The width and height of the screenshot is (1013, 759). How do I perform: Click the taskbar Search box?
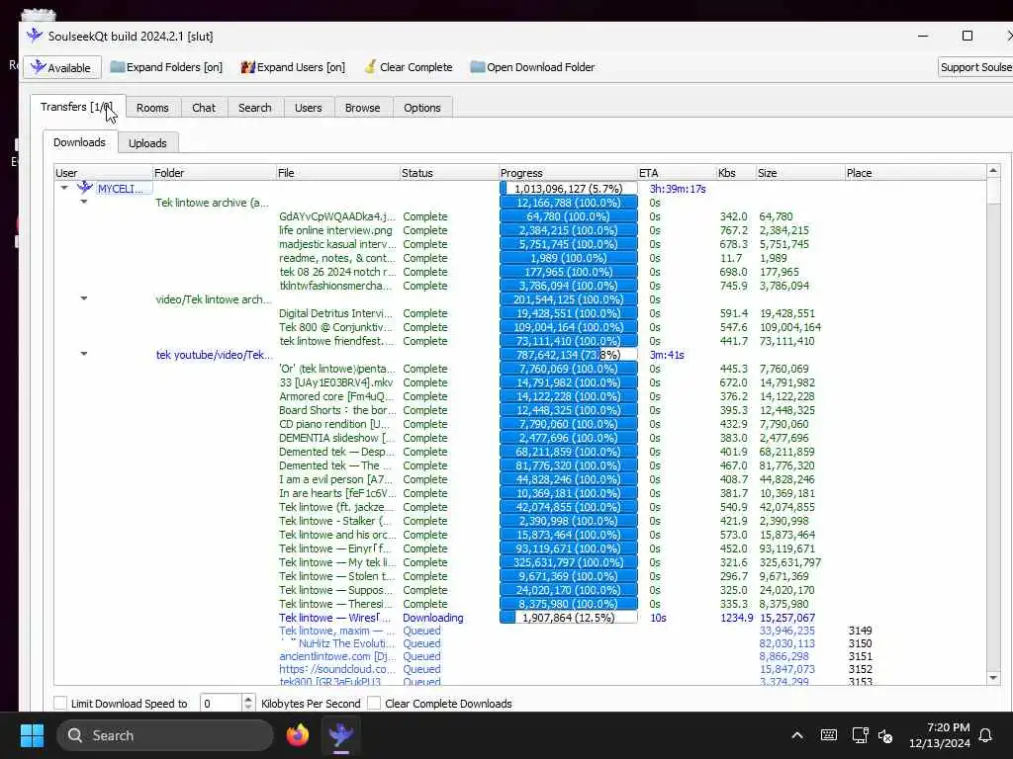click(165, 735)
